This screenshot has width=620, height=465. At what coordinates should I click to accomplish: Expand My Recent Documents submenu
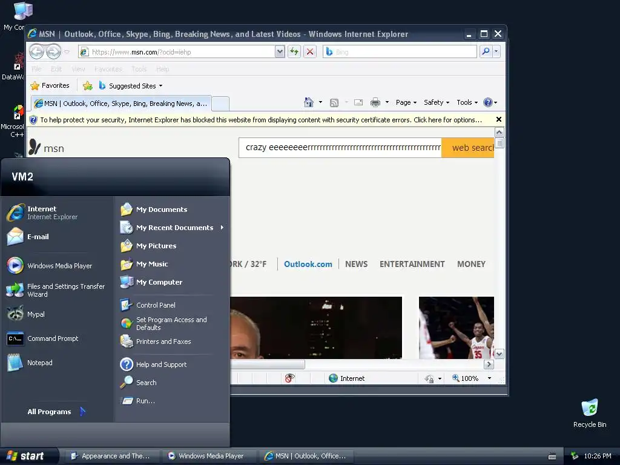click(172, 228)
